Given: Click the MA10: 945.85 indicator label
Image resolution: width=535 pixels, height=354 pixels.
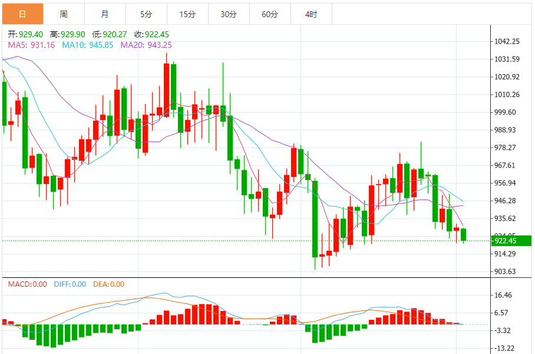Looking at the screenshot, I should coord(88,45).
